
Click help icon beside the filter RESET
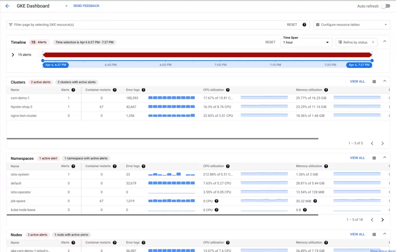[x=304, y=25]
